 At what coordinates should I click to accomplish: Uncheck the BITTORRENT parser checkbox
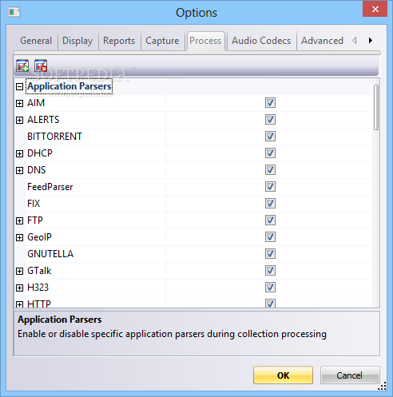(270, 137)
